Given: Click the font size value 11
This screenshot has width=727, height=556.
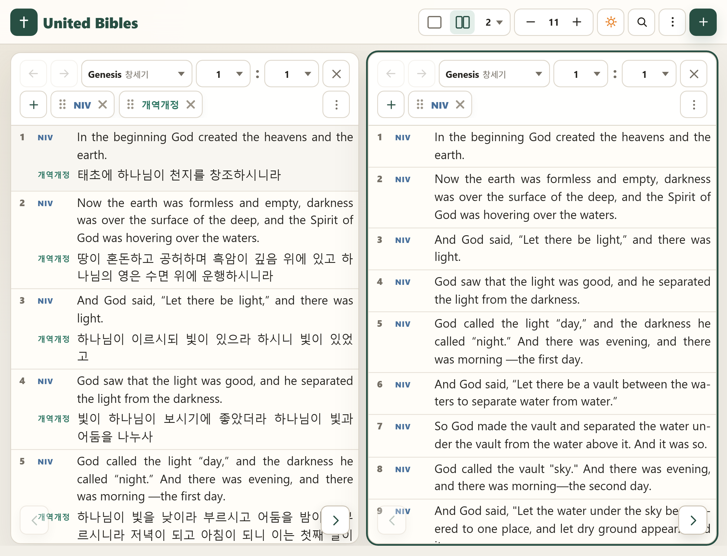Looking at the screenshot, I should (554, 22).
